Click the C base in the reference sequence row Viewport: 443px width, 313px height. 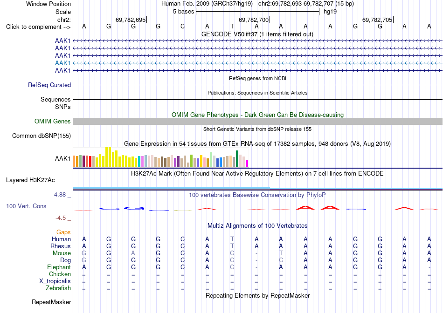[182, 27]
